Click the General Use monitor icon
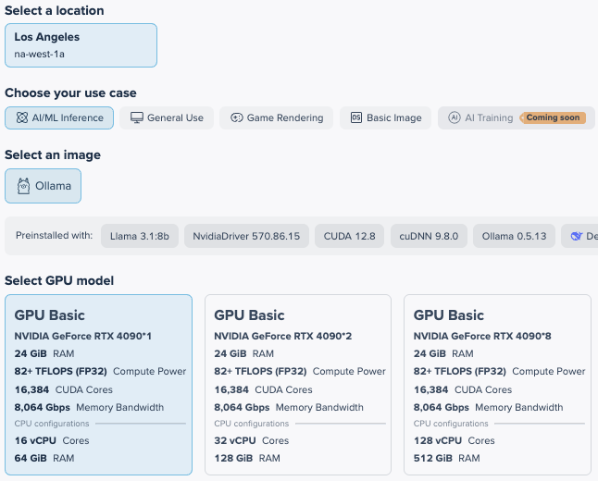 137,118
